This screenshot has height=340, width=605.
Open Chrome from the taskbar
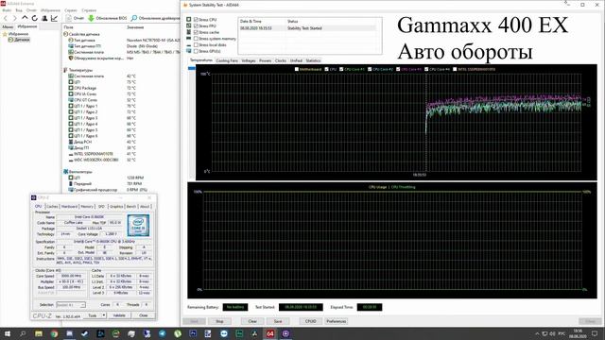tap(54, 333)
